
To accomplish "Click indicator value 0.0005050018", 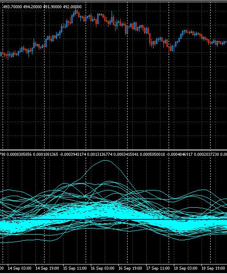I will click(153, 155).
